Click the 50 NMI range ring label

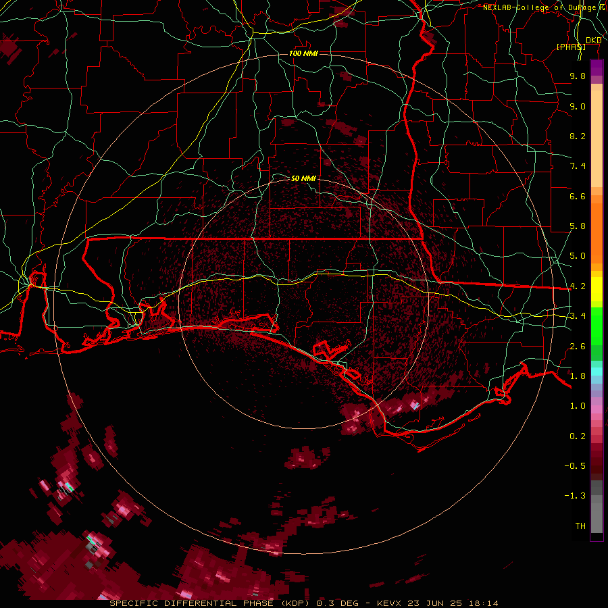[x=303, y=178]
